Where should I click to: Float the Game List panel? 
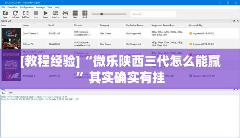(234, 21)
